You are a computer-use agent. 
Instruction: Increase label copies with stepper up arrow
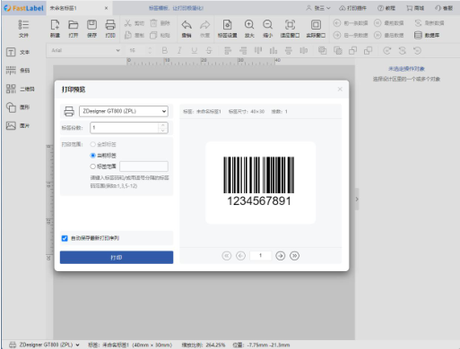(163, 125)
